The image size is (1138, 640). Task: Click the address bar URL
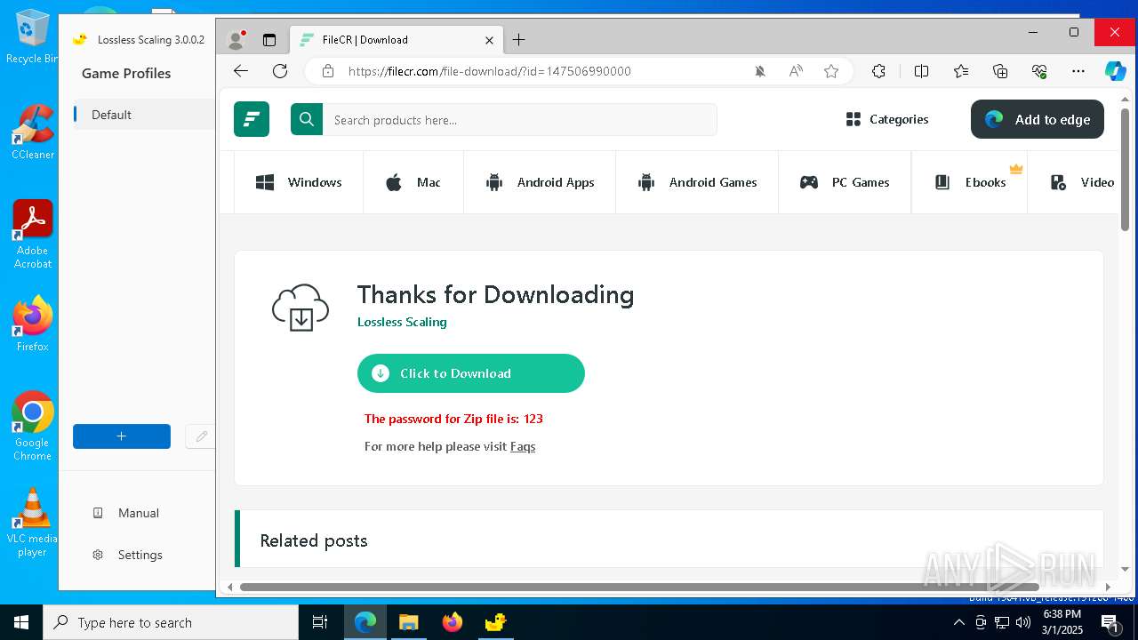[x=490, y=71]
